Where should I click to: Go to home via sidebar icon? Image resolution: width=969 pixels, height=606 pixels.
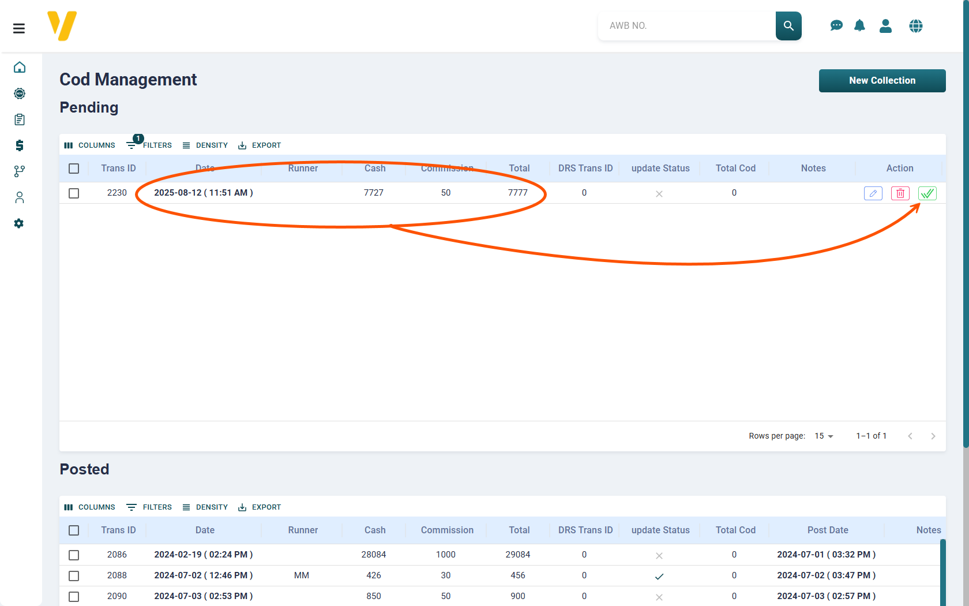coord(20,68)
